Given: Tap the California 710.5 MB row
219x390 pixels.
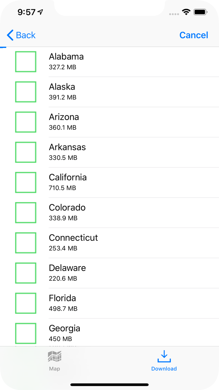Looking at the screenshot, I should [x=125, y=182].
